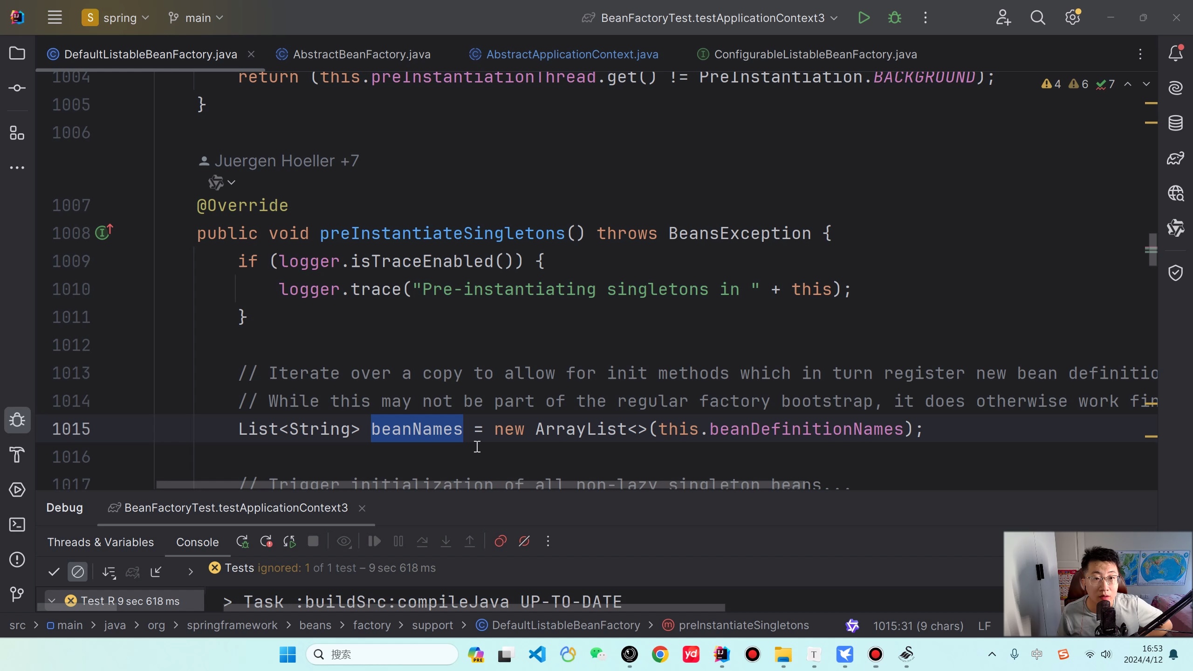Toggle Show Ignored tests filter

click(x=77, y=572)
